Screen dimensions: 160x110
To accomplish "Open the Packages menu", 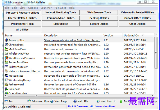I will click(60, 8).
